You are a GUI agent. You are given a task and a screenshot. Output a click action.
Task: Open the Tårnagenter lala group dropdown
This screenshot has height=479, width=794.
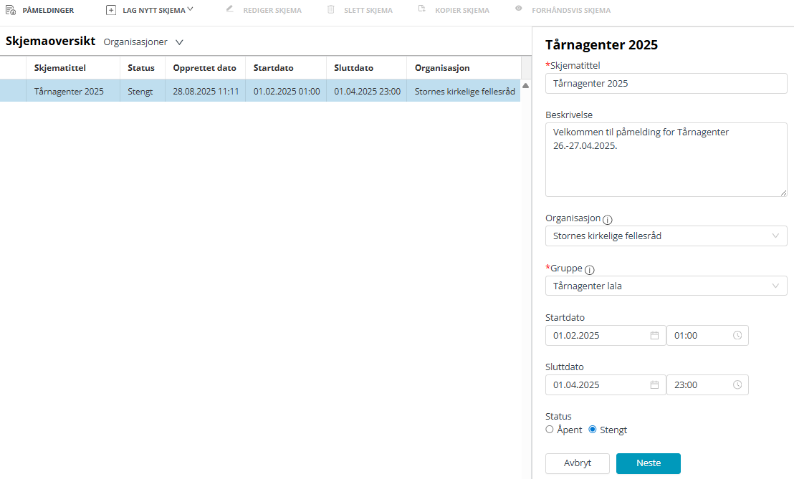tap(666, 286)
